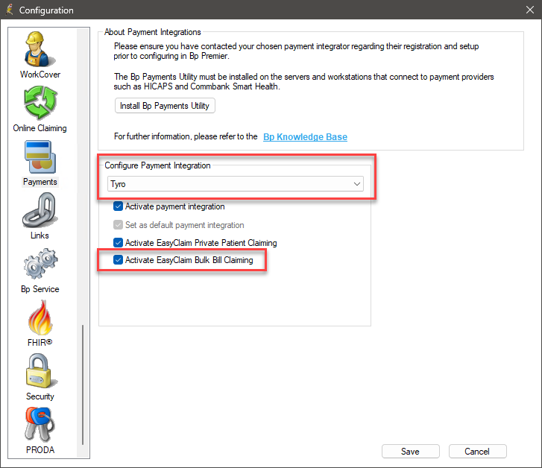
Task: Select the FHIR flame icon
Action: (40, 317)
